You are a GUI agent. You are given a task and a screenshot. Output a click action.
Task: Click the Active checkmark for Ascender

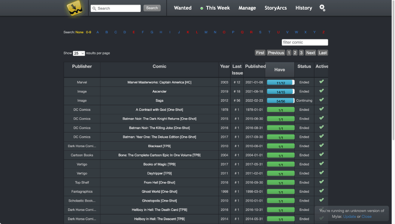coord(321,91)
